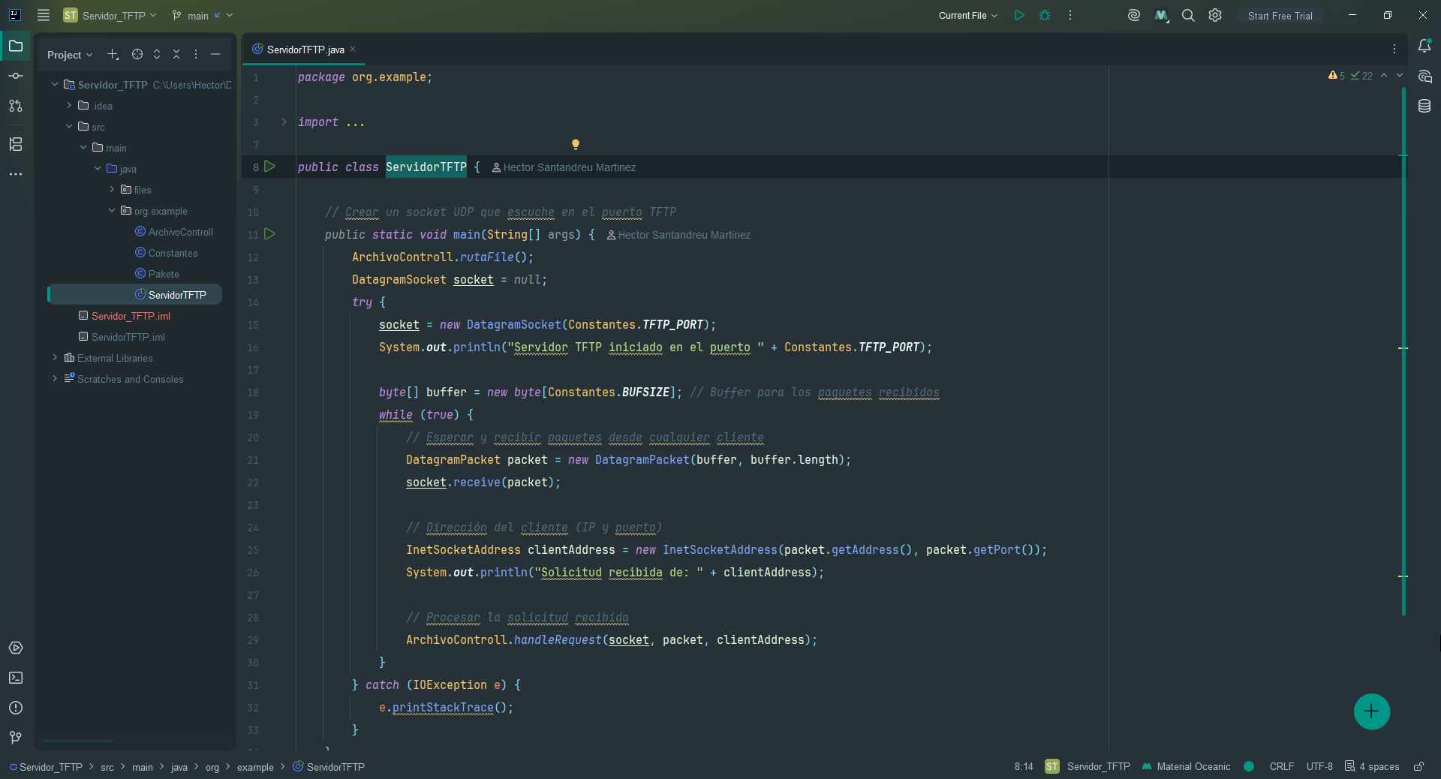1441x779 pixels.
Task: Expand the External Libraries node
Action: [x=55, y=358]
